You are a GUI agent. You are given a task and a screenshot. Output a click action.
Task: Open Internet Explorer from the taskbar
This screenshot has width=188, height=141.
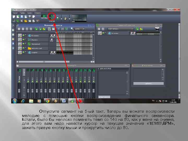point(23,101)
